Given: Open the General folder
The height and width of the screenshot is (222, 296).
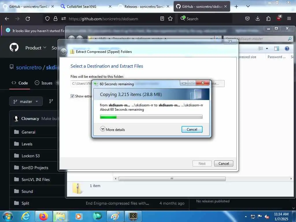Looking at the screenshot, I should click(x=28, y=132).
